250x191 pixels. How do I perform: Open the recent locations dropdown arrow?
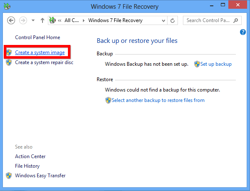tap(33, 20)
